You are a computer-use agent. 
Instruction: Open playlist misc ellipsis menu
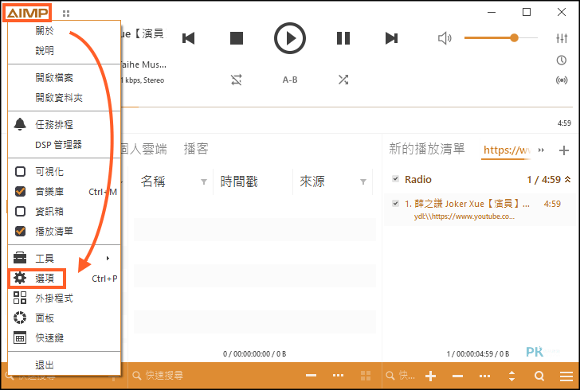click(484, 376)
